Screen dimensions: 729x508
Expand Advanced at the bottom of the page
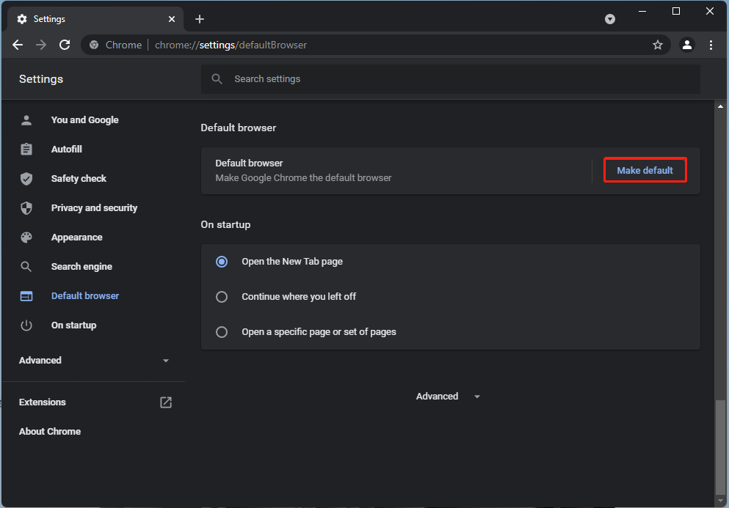click(x=448, y=396)
